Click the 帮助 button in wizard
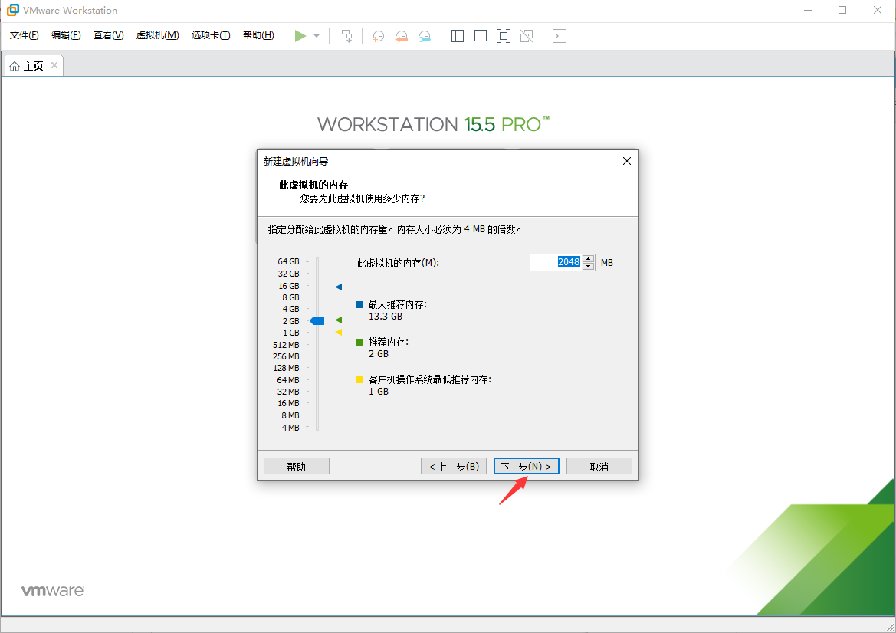This screenshot has height=633, width=896. pyautogui.click(x=297, y=466)
